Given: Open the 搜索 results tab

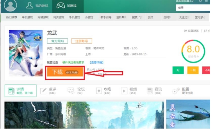Looking at the screenshot, I should click(x=137, y=17).
